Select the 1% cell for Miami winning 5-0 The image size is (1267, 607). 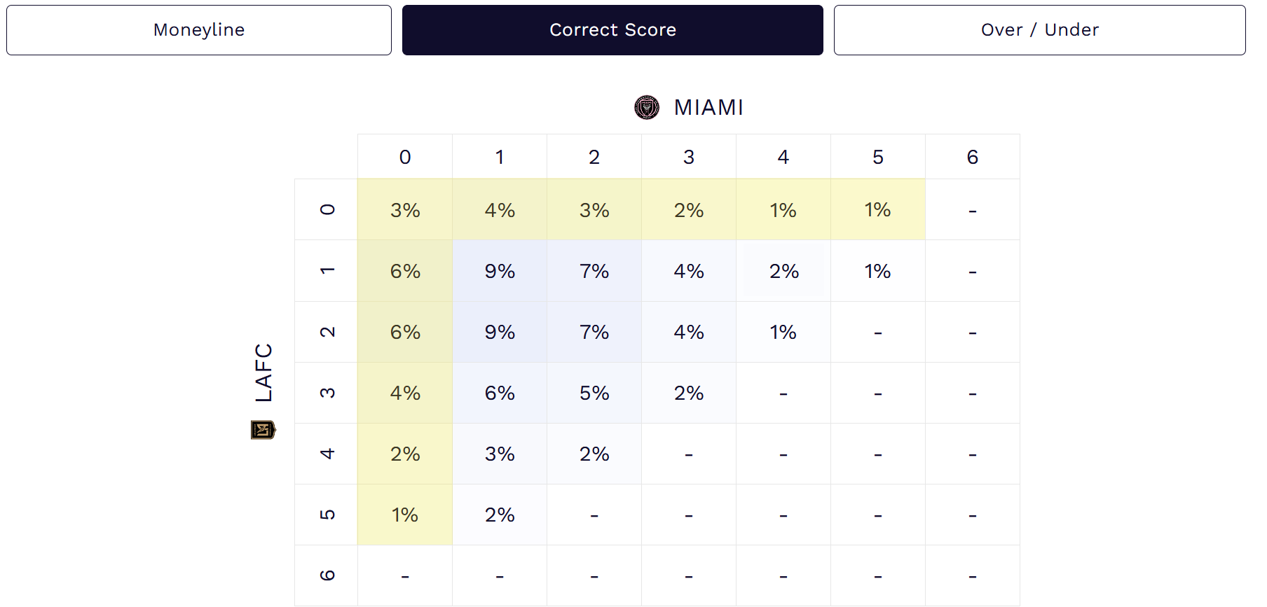pyautogui.click(x=877, y=209)
